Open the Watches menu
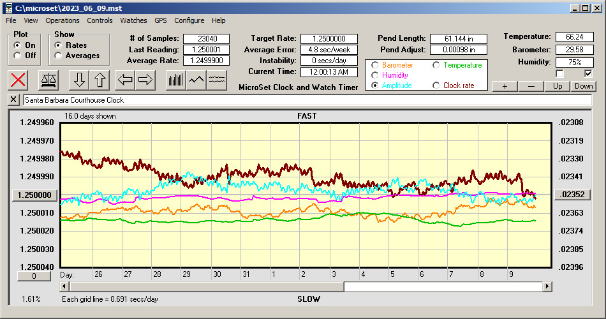 (x=133, y=20)
